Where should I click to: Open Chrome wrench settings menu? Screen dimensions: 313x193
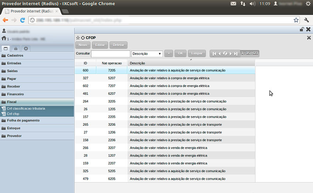pyautogui.click(x=306, y=20)
